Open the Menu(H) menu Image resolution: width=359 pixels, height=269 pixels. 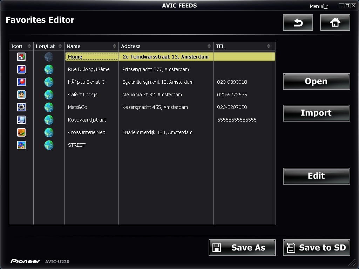[319, 6]
